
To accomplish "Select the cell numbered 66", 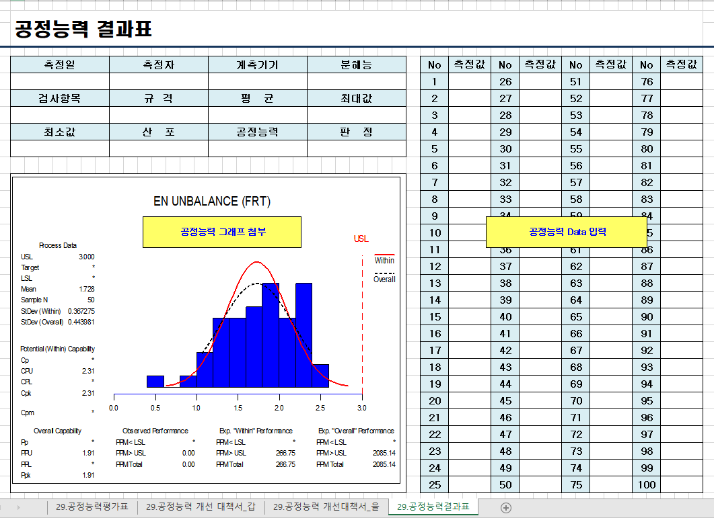I will click(x=575, y=334).
